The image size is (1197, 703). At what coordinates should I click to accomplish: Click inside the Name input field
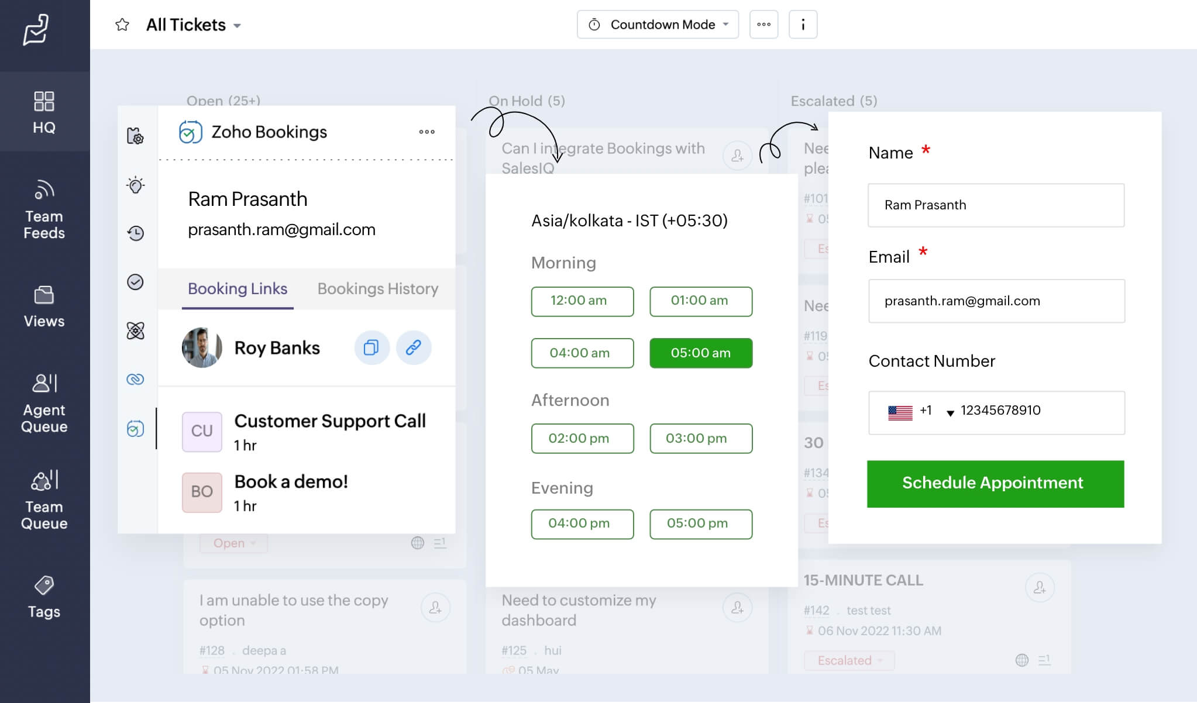coord(995,205)
